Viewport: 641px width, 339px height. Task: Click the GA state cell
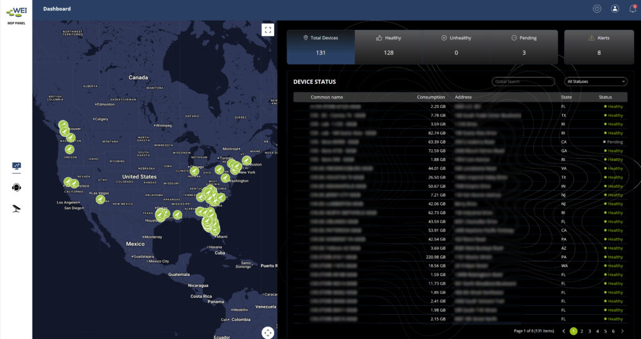tap(564, 151)
